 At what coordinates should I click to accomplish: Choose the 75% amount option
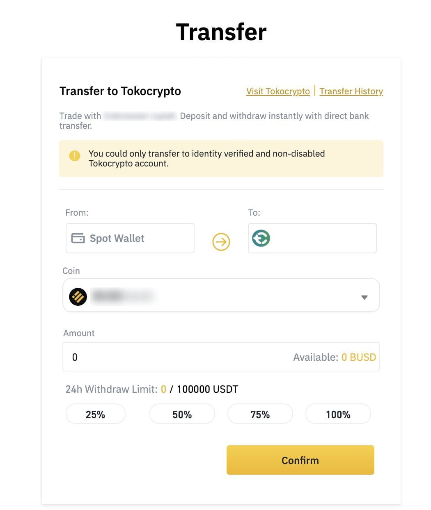(260, 414)
